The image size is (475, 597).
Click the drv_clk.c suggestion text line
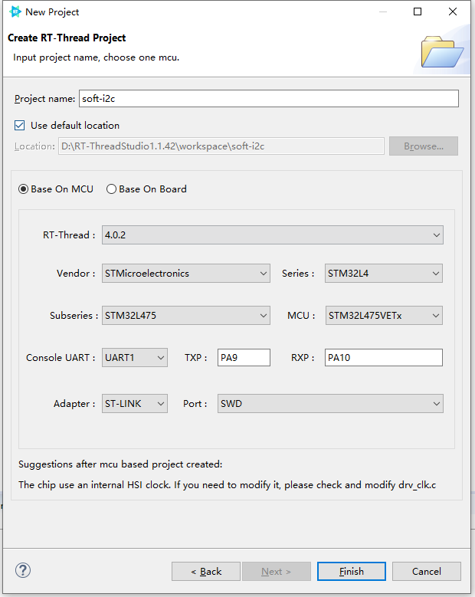point(228,485)
